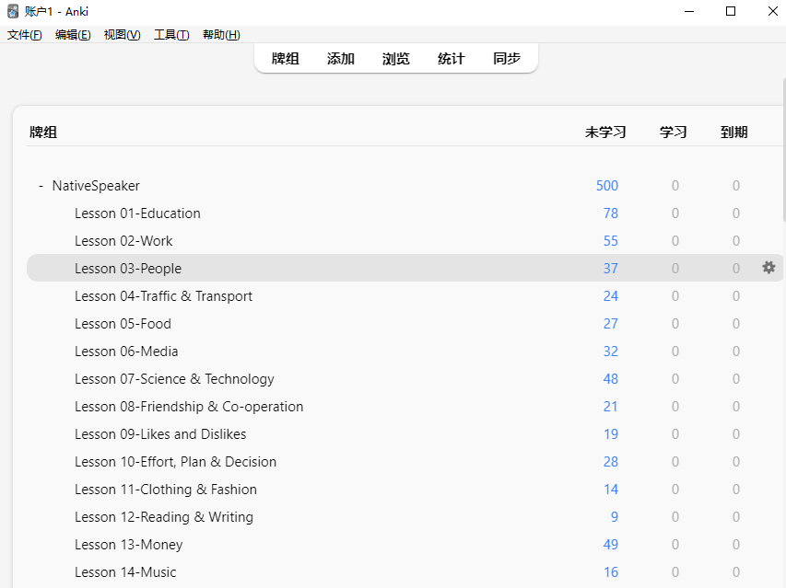This screenshot has width=786, height=588.
Task: Collapse the NativeSpeaker deck
Action: [x=41, y=186]
